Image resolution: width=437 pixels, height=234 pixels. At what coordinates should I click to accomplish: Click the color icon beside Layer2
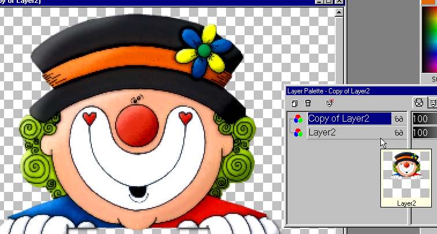[x=298, y=133]
